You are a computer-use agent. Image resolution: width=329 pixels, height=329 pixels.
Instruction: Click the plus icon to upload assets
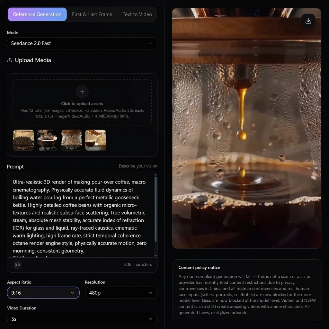82,92
